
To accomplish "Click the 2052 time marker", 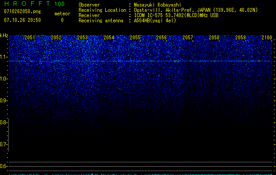I will 56,38.
